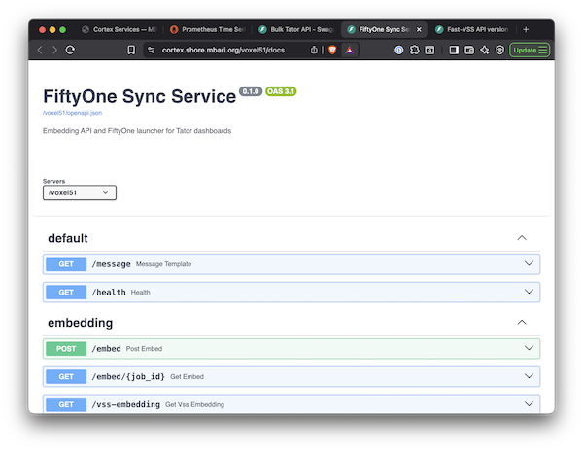The height and width of the screenshot is (451, 583).
Task: Click the /vss-embedding path text
Action: (126, 404)
